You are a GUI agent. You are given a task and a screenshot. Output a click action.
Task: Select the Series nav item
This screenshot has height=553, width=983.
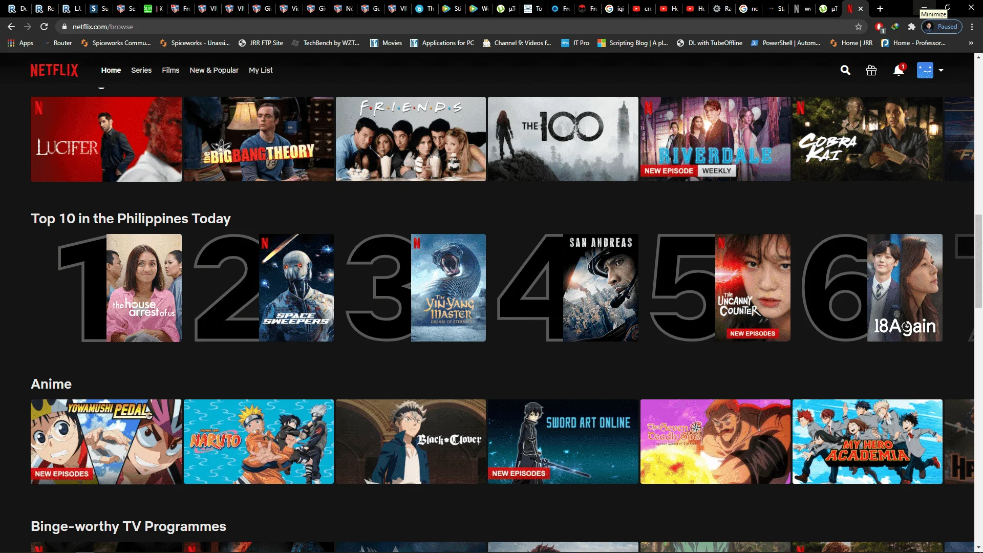(x=141, y=70)
